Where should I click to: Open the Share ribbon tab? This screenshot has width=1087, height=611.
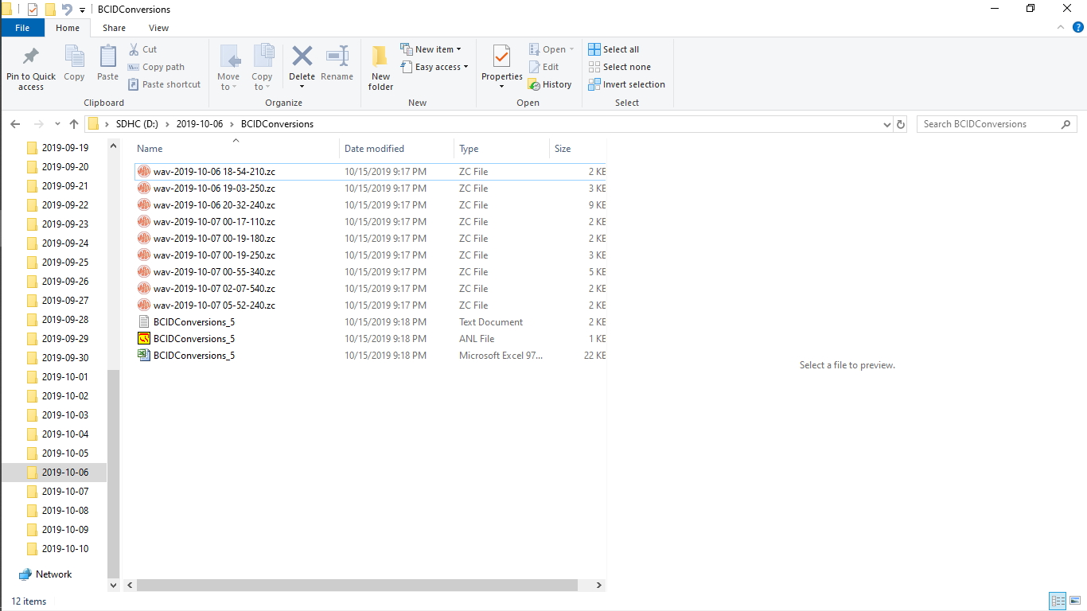point(114,27)
